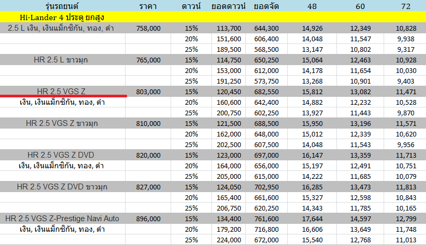Click down payment value 151,600

click(x=229, y=39)
